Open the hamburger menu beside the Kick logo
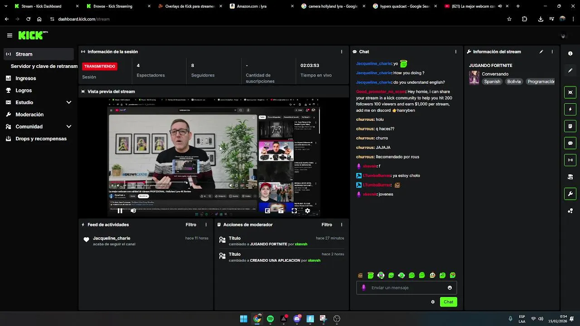580x326 pixels. [x=10, y=35]
